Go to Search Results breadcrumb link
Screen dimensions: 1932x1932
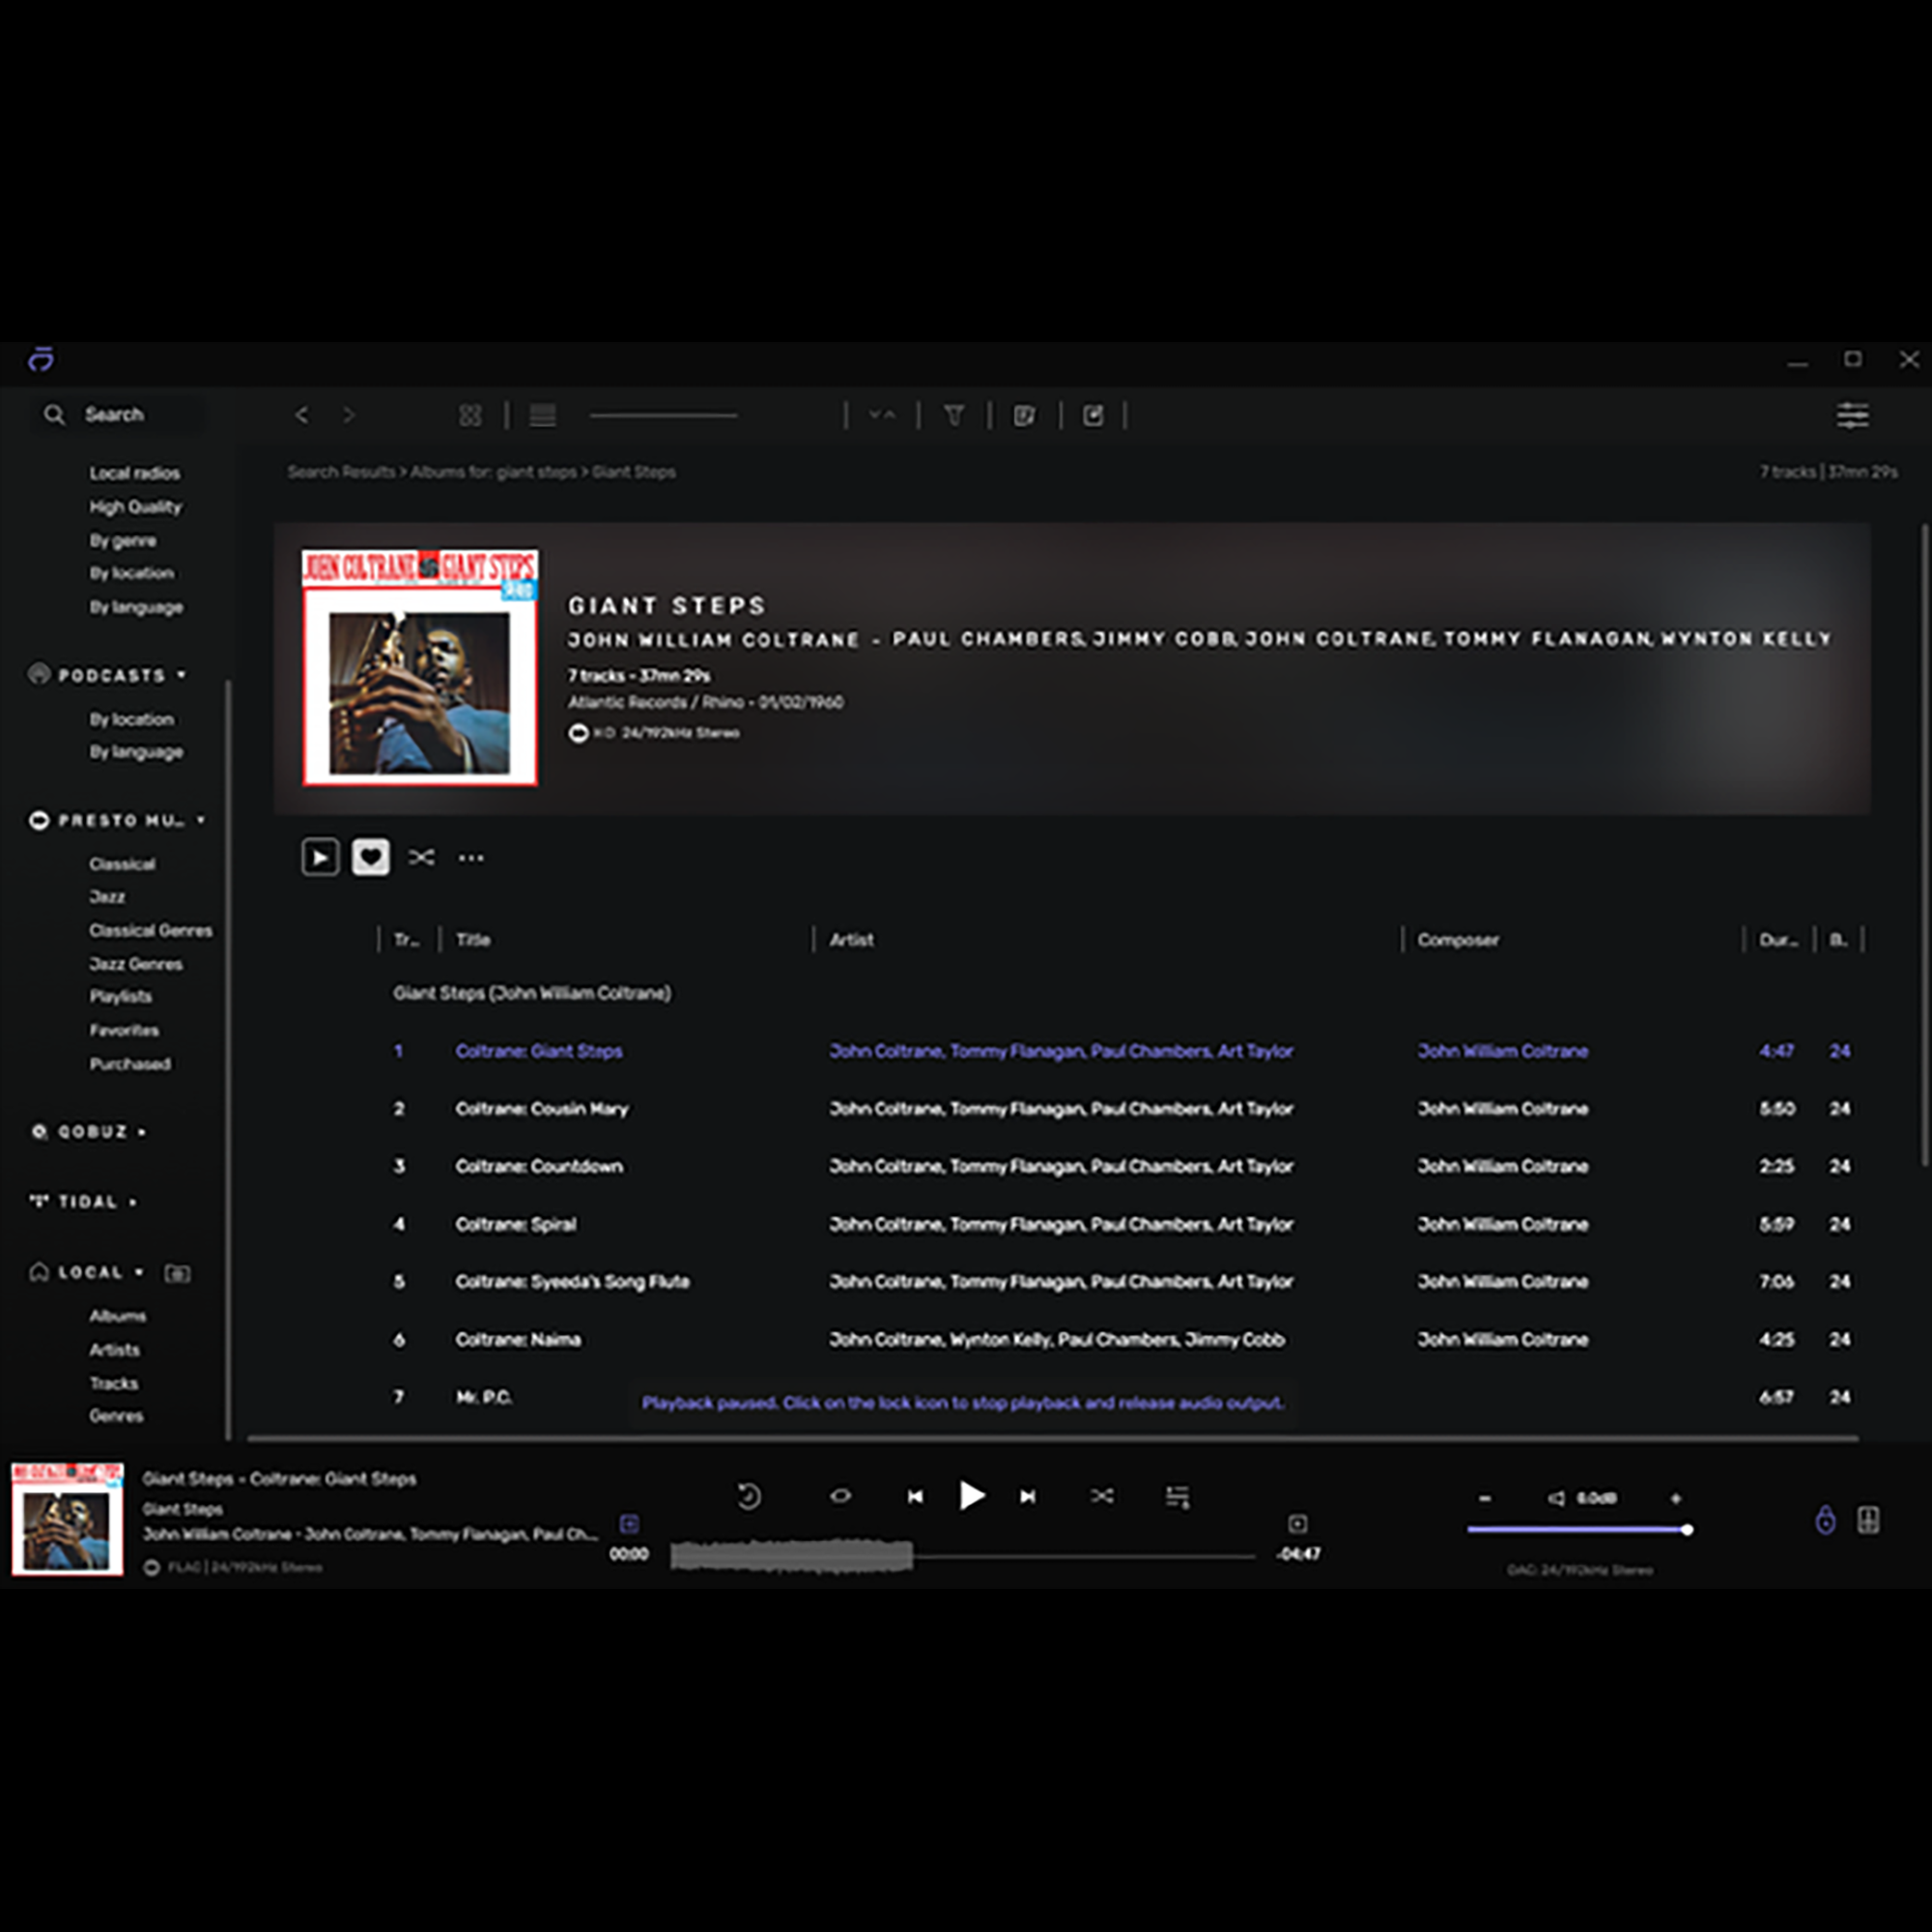(x=340, y=472)
